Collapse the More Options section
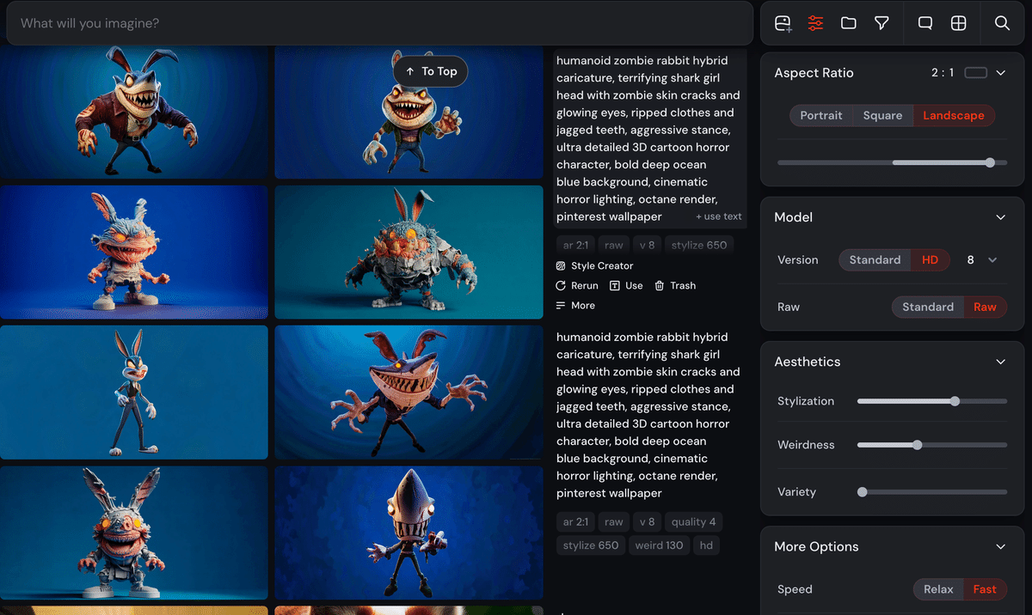1032x615 pixels. point(1000,547)
